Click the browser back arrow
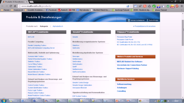 pos(3,6)
